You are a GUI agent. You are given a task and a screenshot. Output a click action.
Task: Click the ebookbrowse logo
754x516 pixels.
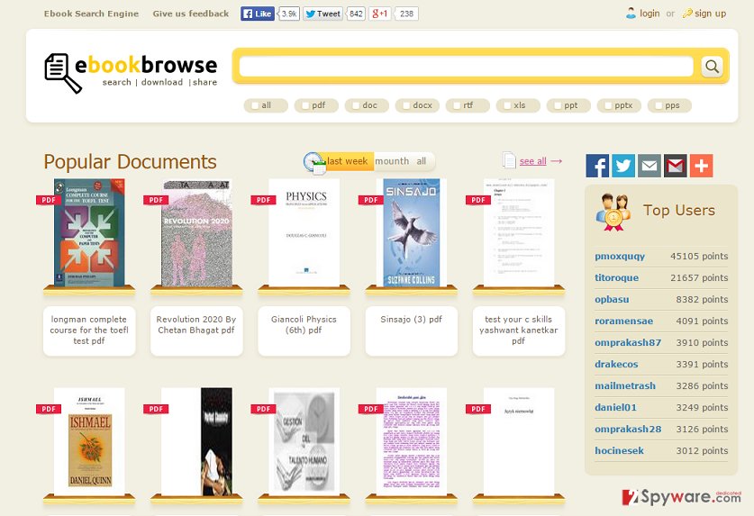click(x=131, y=73)
